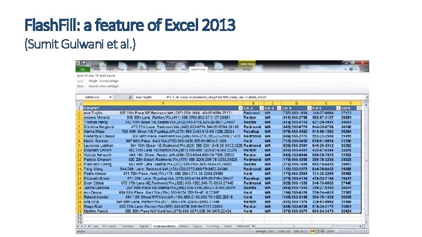Click the zoom slider in status bar

352,231
